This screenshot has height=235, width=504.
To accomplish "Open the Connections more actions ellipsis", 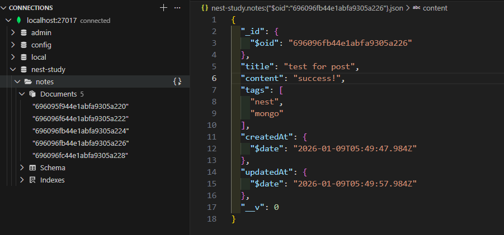I will point(177,8).
